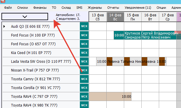Open the Журналы menu
The height and width of the screenshot is (108, 181).
click(x=95, y=8)
